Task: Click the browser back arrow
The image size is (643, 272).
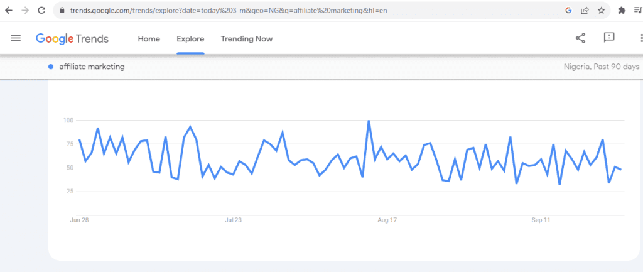Action: pyautogui.click(x=9, y=10)
